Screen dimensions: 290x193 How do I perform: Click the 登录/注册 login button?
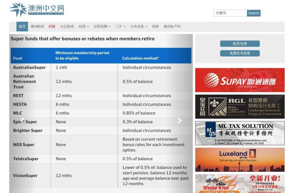coord(240,44)
